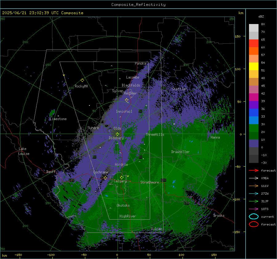Click the red swatch in the dBZ scale
This screenshot has height=259, width=277.
[254, 43]
